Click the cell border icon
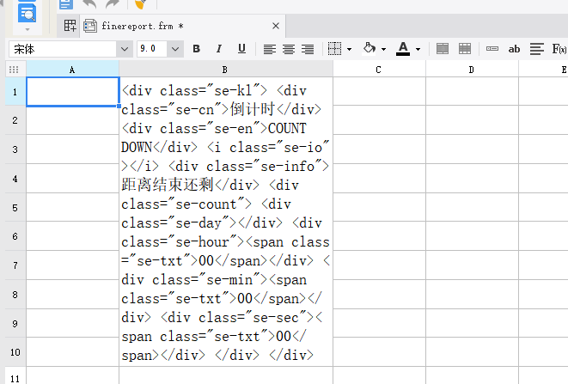The image size is (568, 384). (x=334, y=49)
